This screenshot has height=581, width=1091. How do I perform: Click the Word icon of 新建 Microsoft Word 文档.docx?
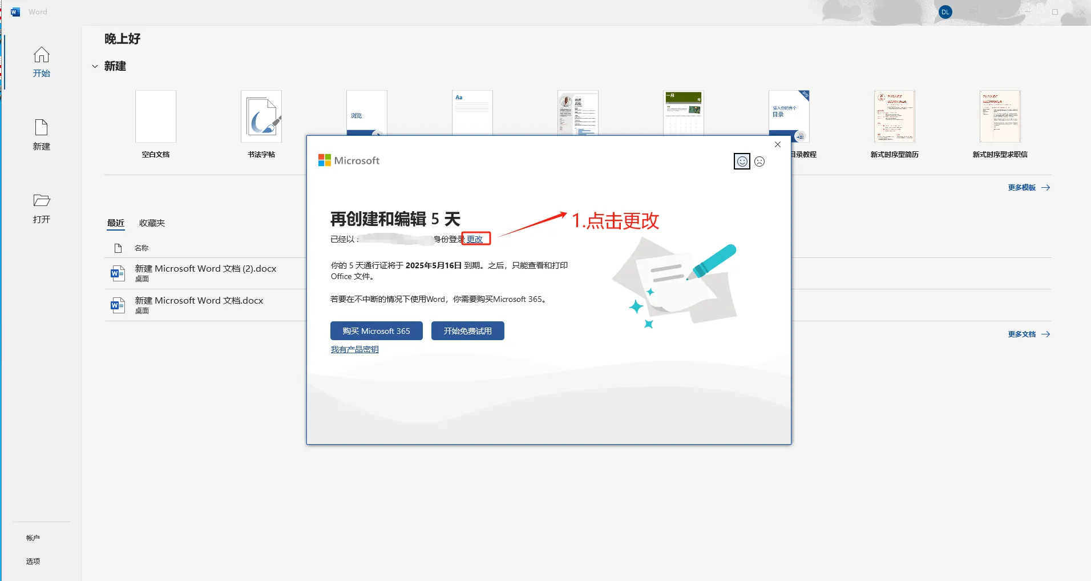click(x=118, y=305)
